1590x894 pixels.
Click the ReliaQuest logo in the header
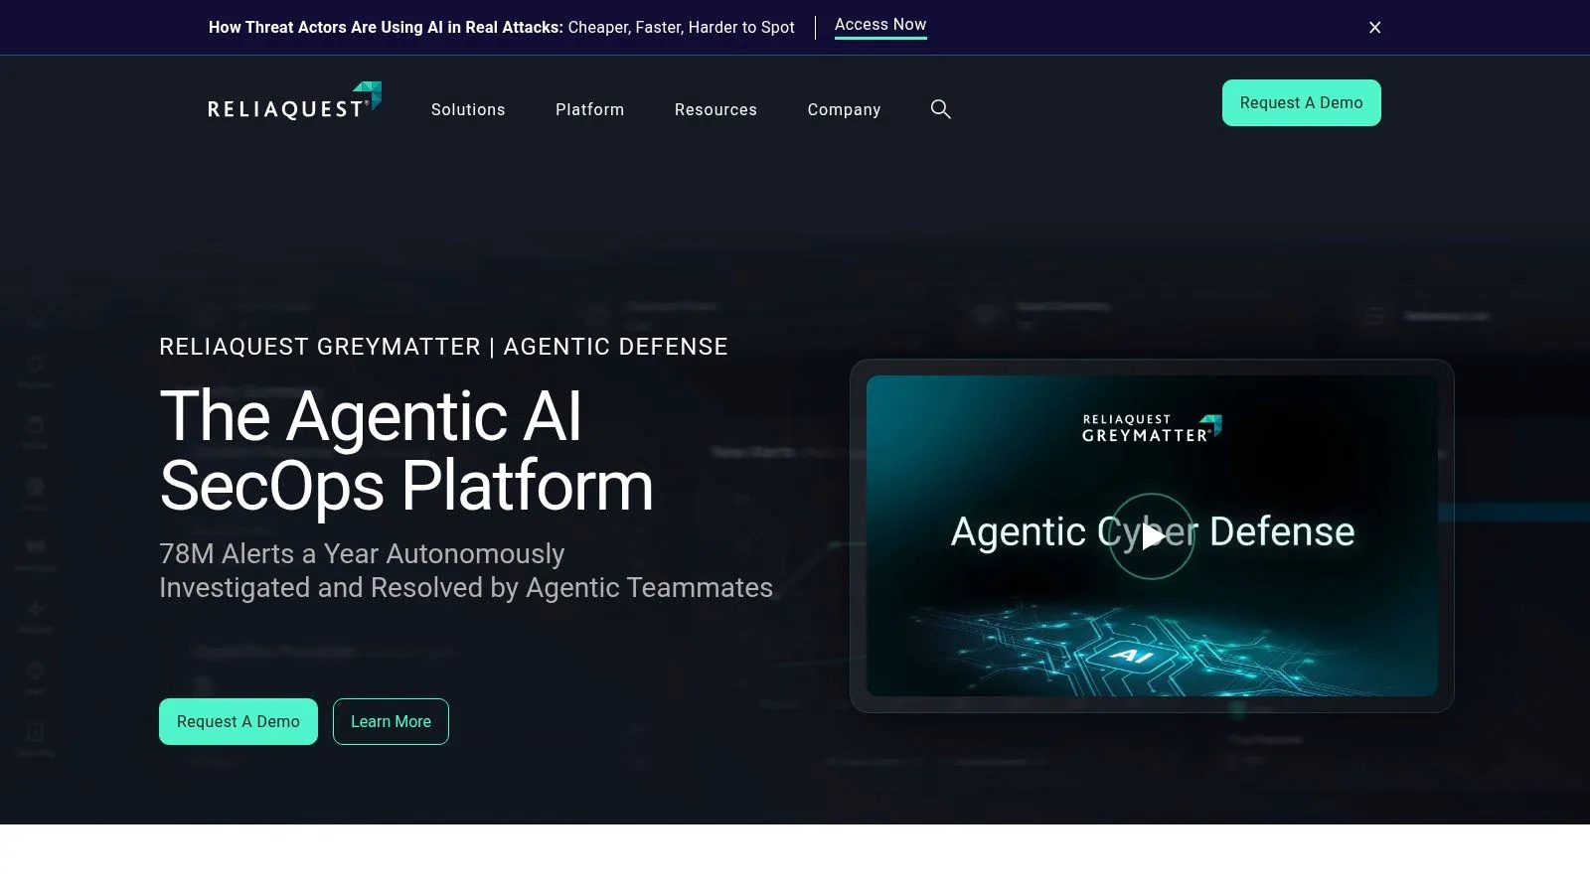pyautogui.click(x=294, y=102)
